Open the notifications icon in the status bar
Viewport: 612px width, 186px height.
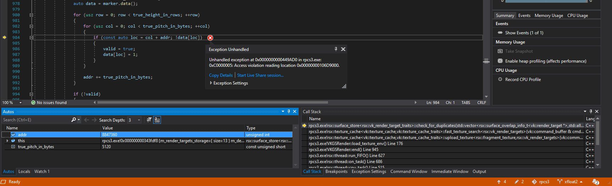[x=595, y=182]
